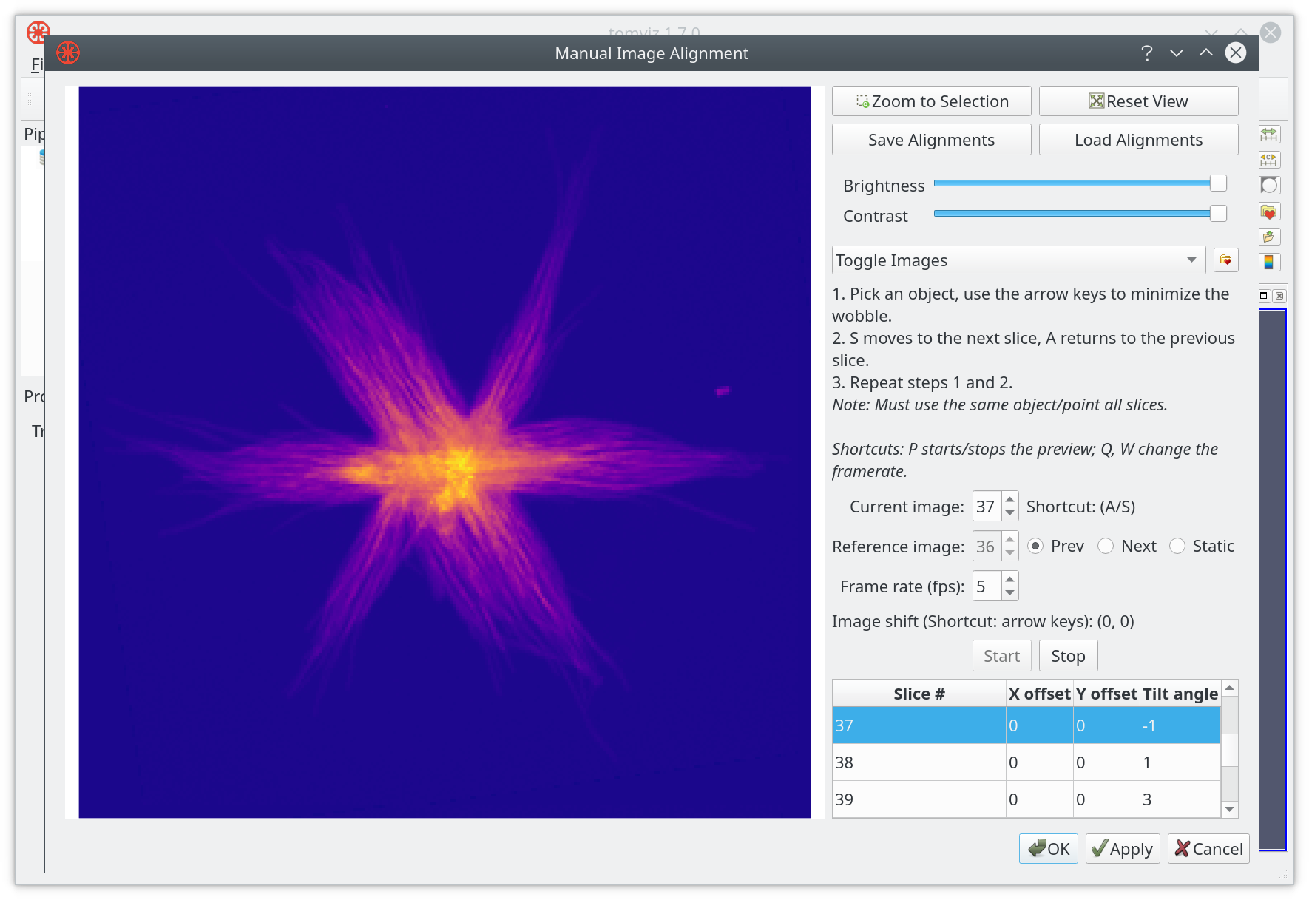Select the Next reference radio button
1309x900 pixels.
(x=1106, y=547)
